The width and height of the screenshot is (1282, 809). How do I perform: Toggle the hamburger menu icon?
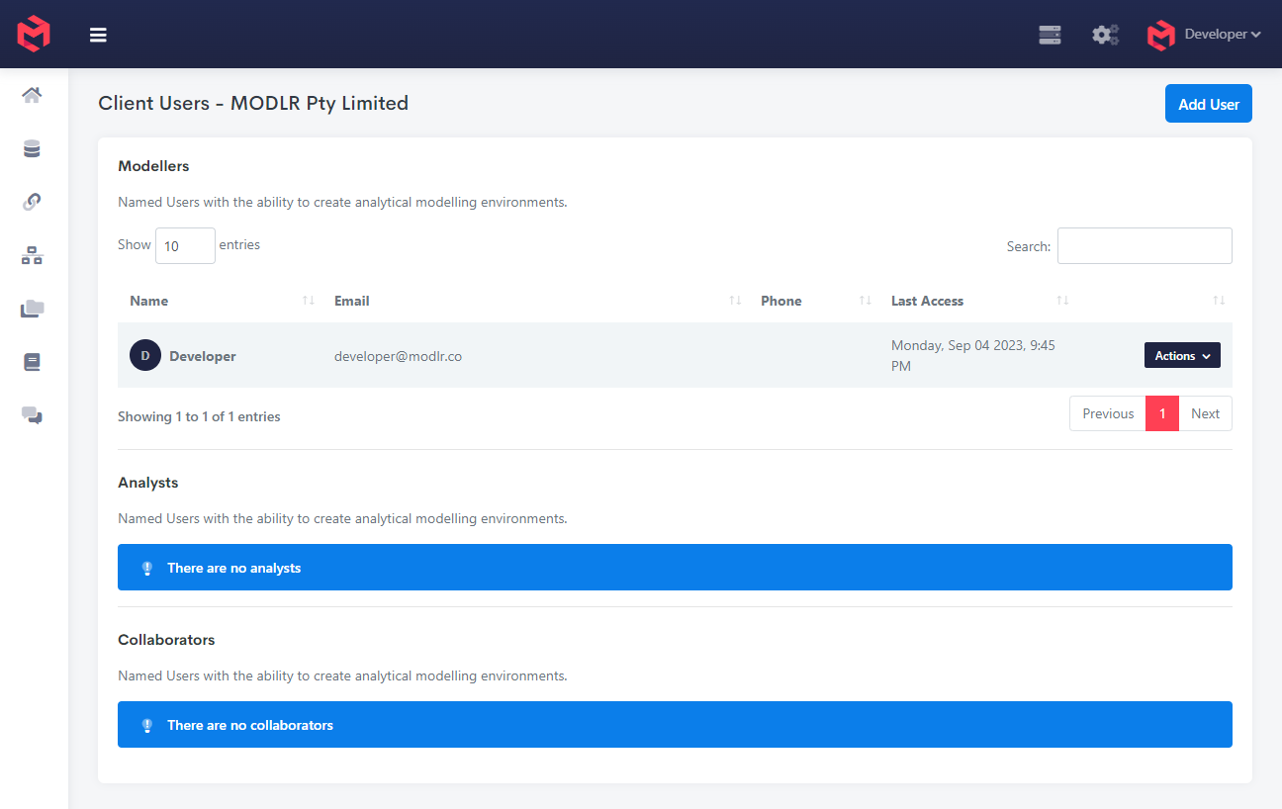tap(98, 35)
